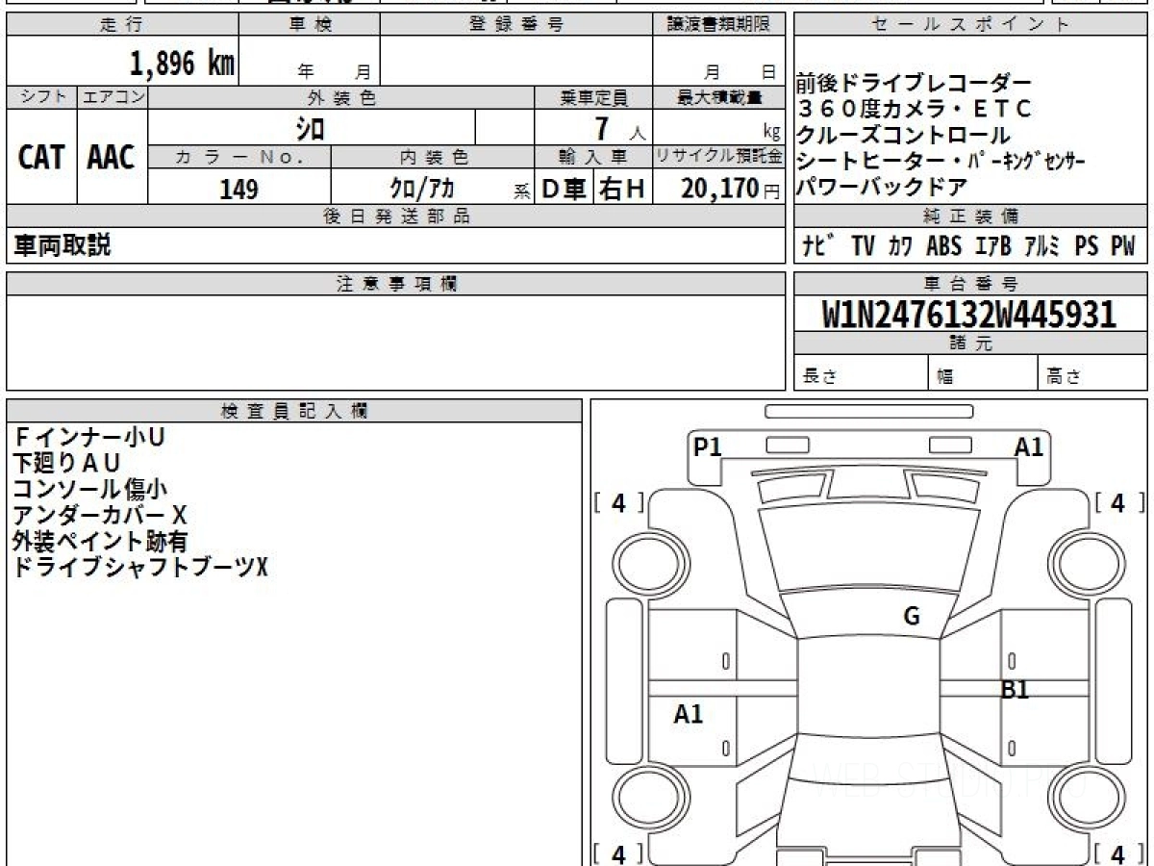Select the 登録番号 header
Viewport: 1154px width, 866px height.
pyautogui.click(x=516, y=25)
